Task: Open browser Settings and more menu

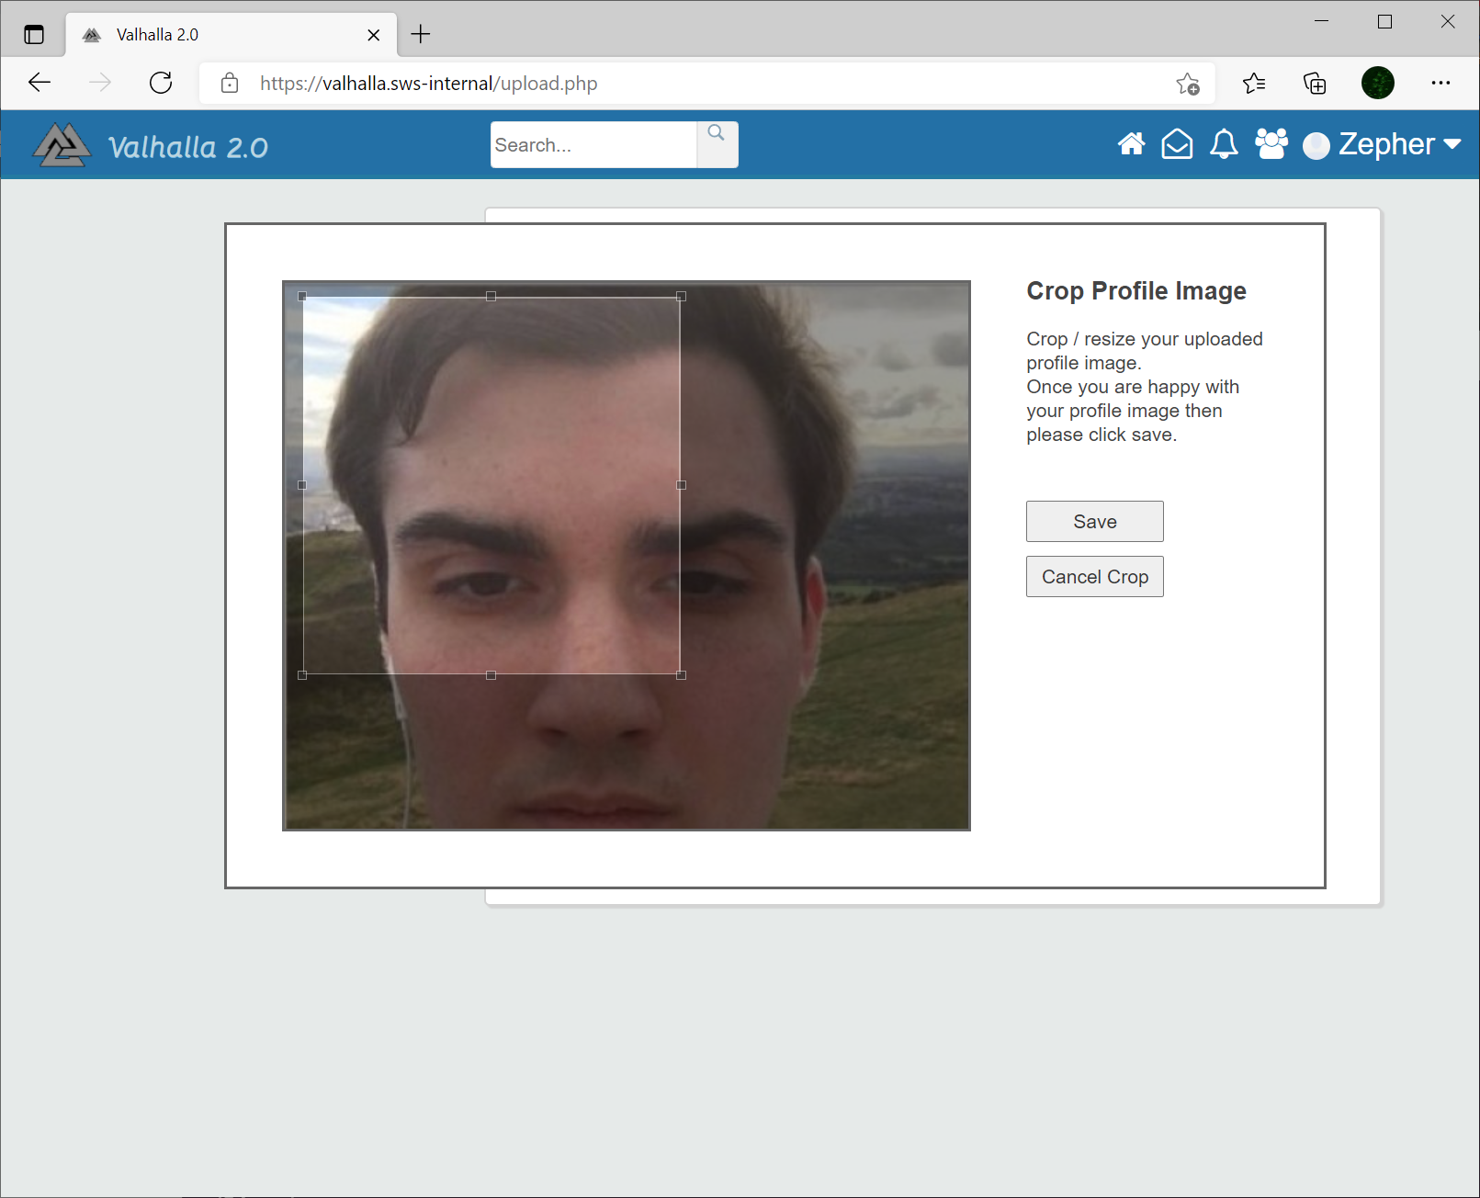Action: (1440, 83)
